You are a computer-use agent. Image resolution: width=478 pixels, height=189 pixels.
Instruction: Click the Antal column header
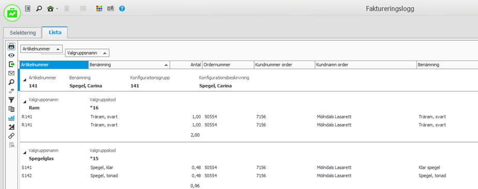186,65
